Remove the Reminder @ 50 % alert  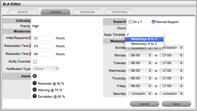pyautogui.click(x=35, y=83)
